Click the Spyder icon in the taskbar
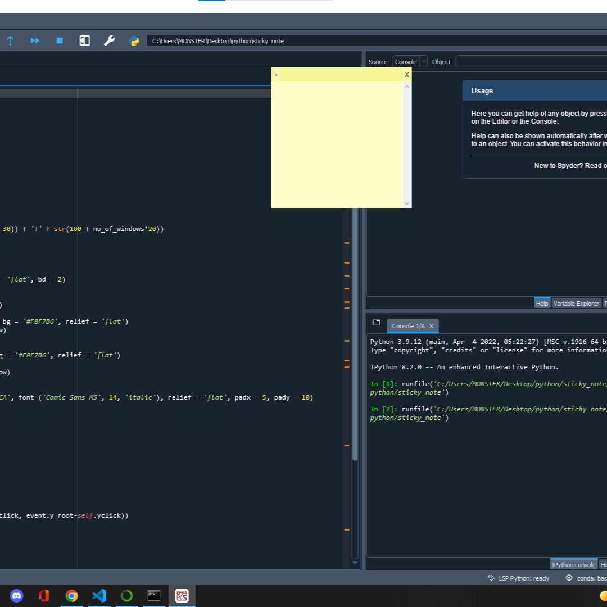Viewport: 607px width, 607px height. (182, 595)
